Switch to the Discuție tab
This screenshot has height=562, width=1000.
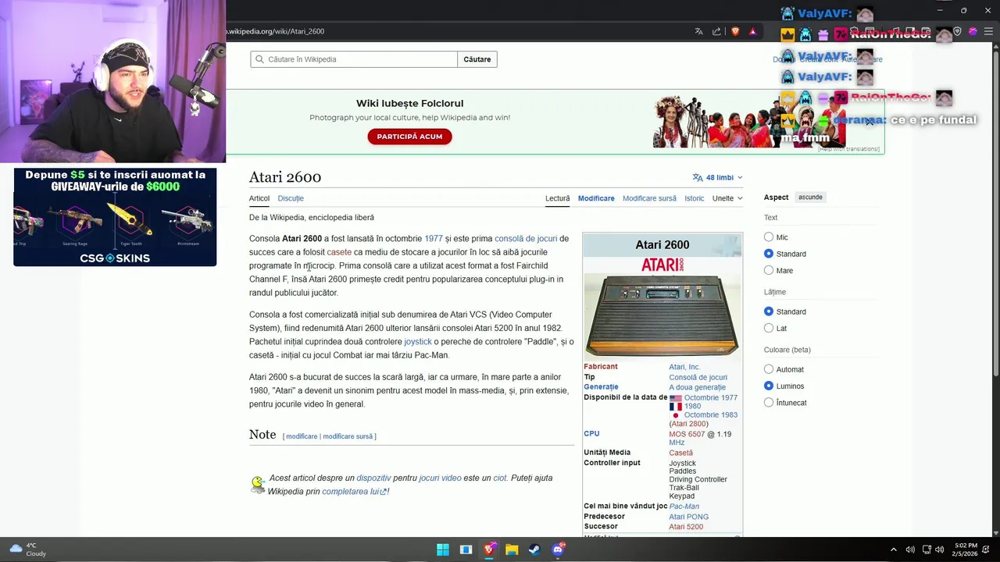coord(291,198)
